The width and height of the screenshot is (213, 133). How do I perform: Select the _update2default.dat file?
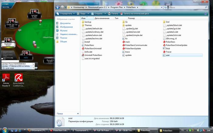[x=92, y=29]
